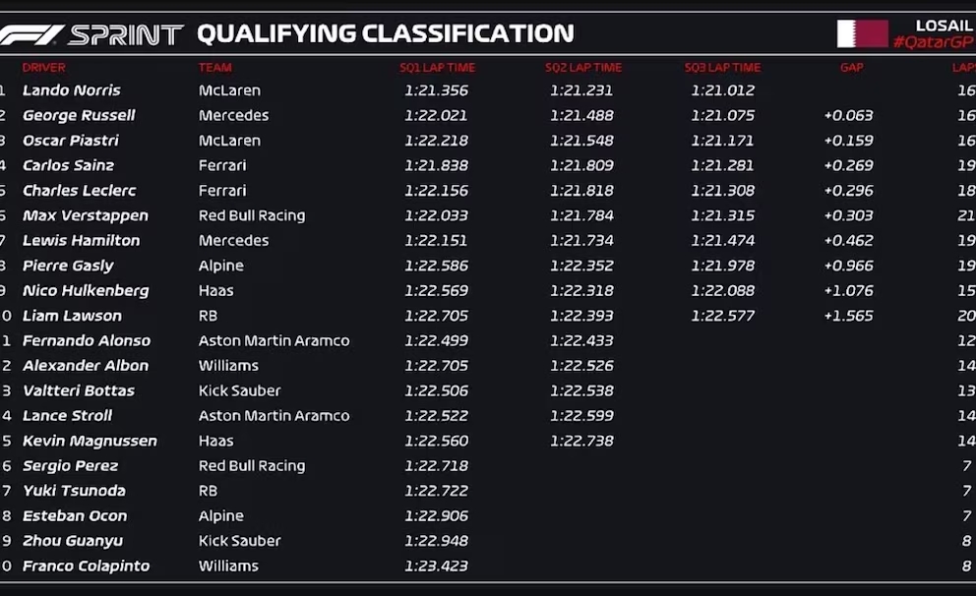Screen dimensions: 976x596
Task: Click the DRIVER column header
Action: (43, 67)
